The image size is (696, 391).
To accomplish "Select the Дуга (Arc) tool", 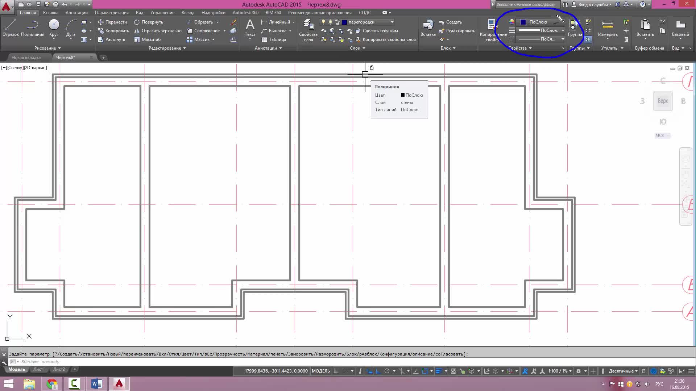I will click(71, 28).
